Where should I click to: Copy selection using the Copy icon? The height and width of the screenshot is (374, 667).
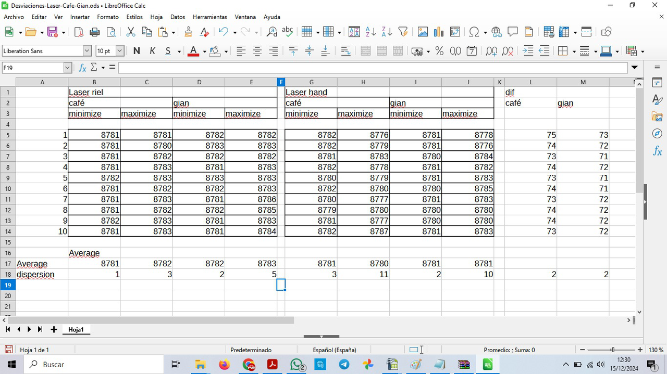(x=147, y=32)
